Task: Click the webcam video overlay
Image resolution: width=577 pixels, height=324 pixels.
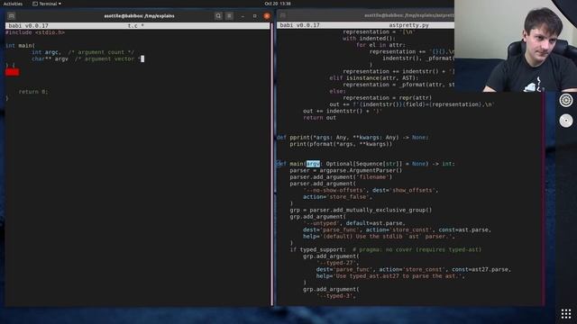Action: click(x=515, y=46)
